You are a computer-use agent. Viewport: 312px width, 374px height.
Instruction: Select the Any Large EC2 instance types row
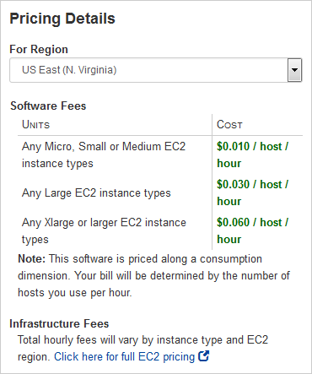click(x=160, y=192)
